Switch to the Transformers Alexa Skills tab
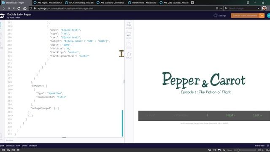The width and height of the screenshot is (270, 152). 143,3
